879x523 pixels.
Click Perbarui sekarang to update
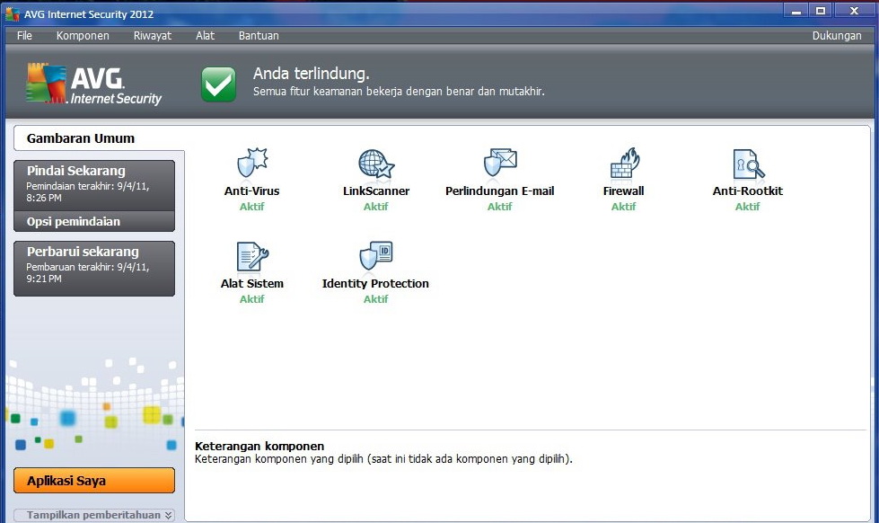94,269
